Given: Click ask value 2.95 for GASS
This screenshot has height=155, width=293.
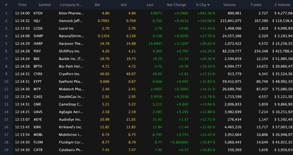Looking at the screenshot, I should [x=132, y=97].
